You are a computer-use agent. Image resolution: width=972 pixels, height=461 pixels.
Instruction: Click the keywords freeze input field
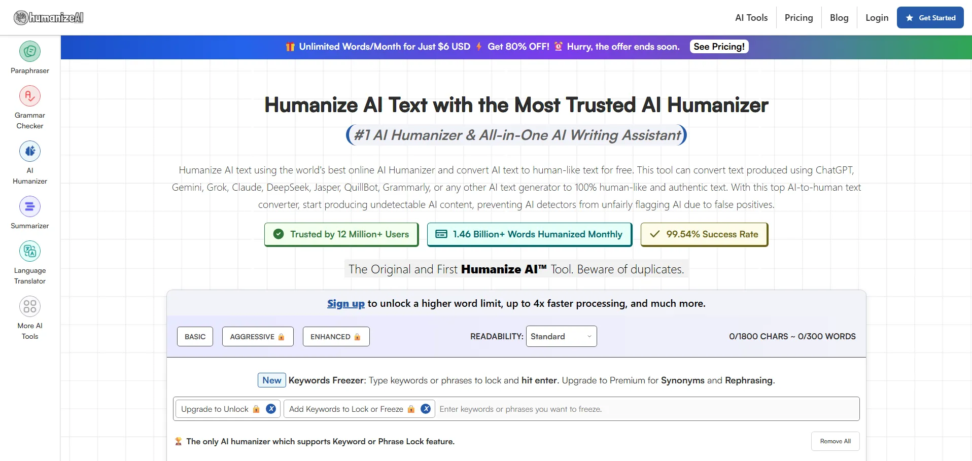click(x=644, y=409)
